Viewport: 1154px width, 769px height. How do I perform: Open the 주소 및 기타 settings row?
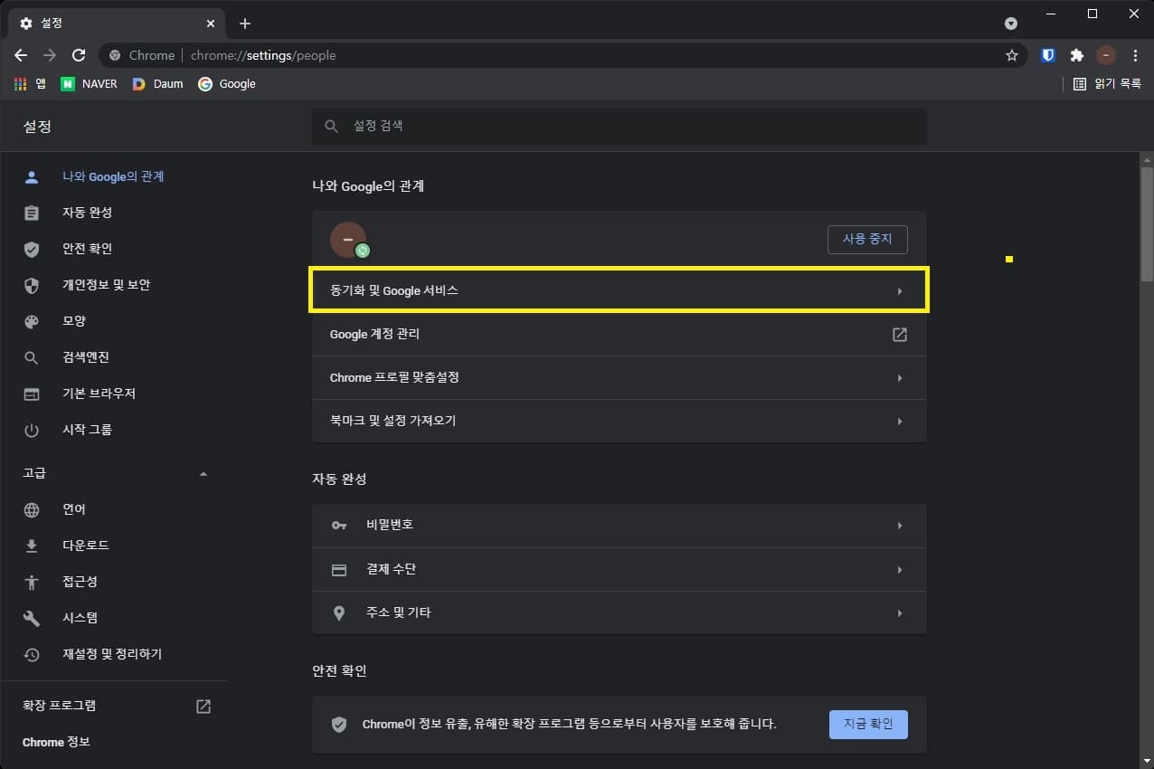[620, 612]
